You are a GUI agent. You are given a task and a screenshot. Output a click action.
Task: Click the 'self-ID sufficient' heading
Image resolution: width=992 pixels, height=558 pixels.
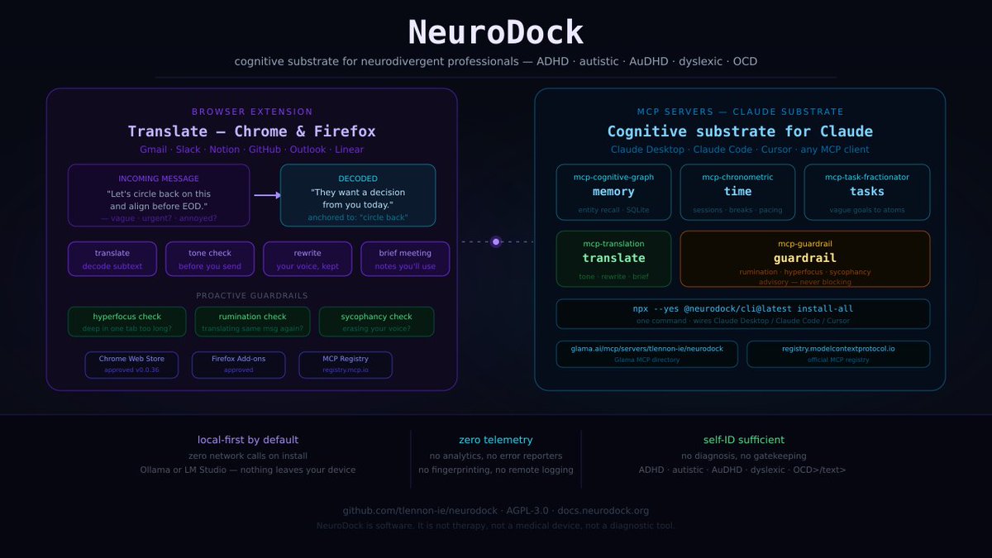click(744, 440)
